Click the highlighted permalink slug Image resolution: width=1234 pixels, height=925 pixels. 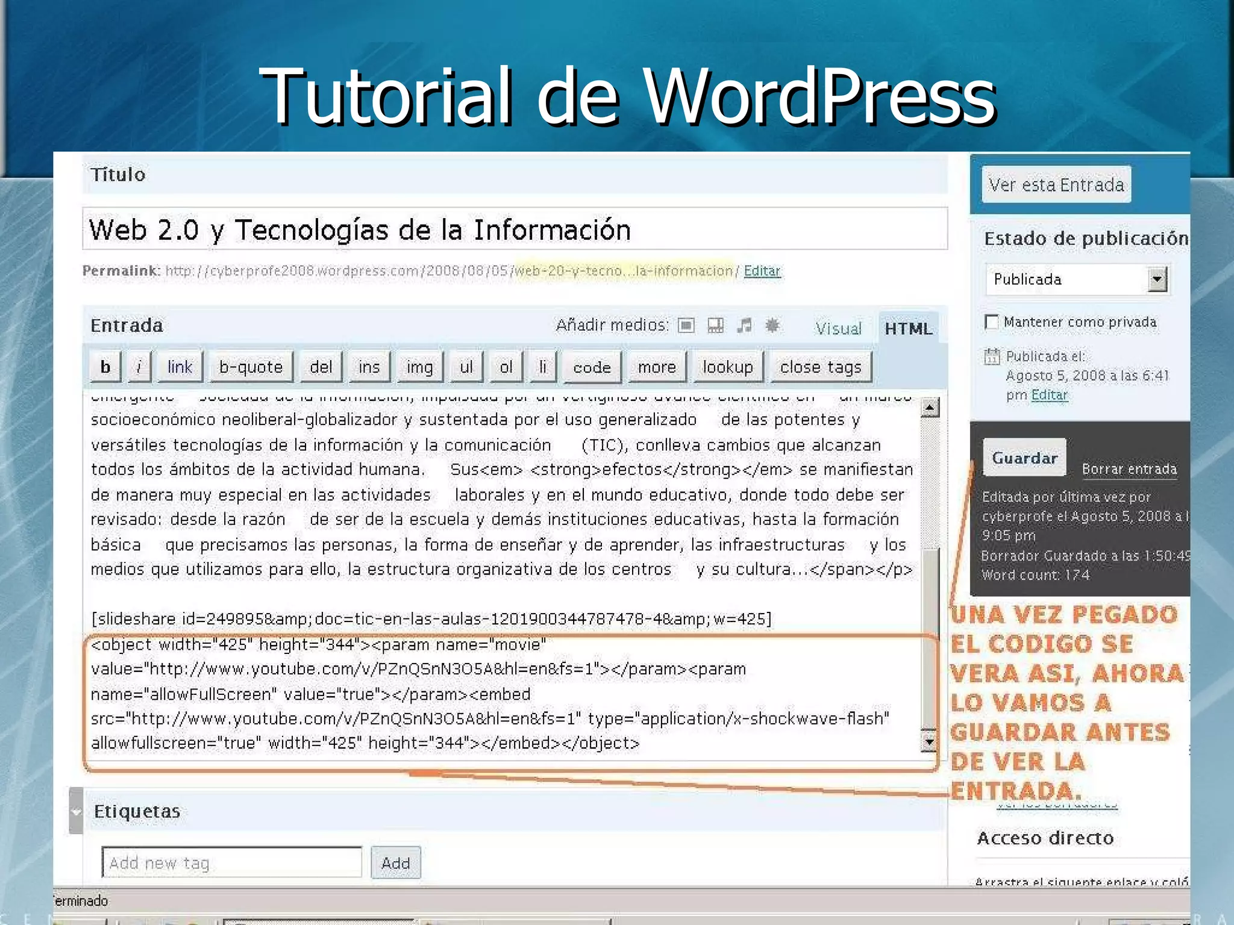[624, 271]
